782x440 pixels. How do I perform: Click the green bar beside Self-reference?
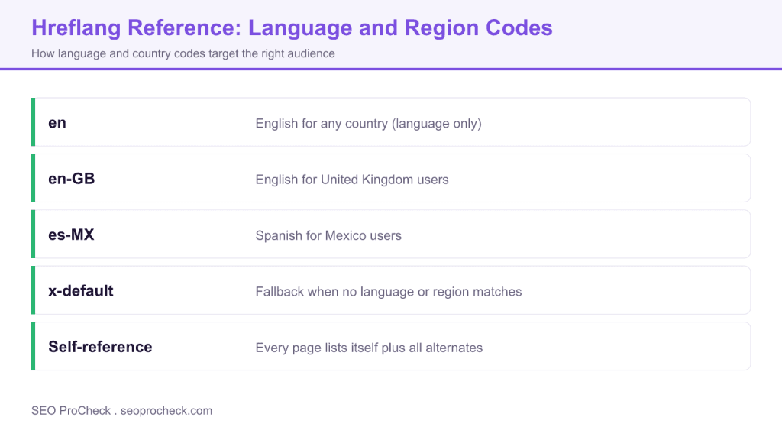[33, 346]
